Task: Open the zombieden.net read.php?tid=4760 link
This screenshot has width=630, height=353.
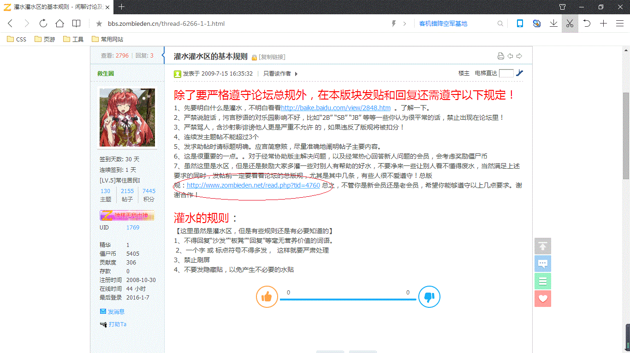Action: pyautogui.click(x=253, y=185)
